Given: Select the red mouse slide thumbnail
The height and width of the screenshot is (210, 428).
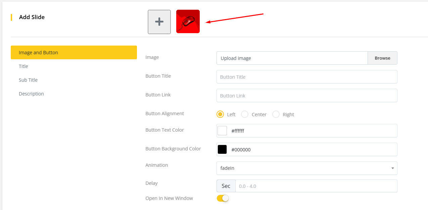Looking at the screenshot, I should [188, 21].
